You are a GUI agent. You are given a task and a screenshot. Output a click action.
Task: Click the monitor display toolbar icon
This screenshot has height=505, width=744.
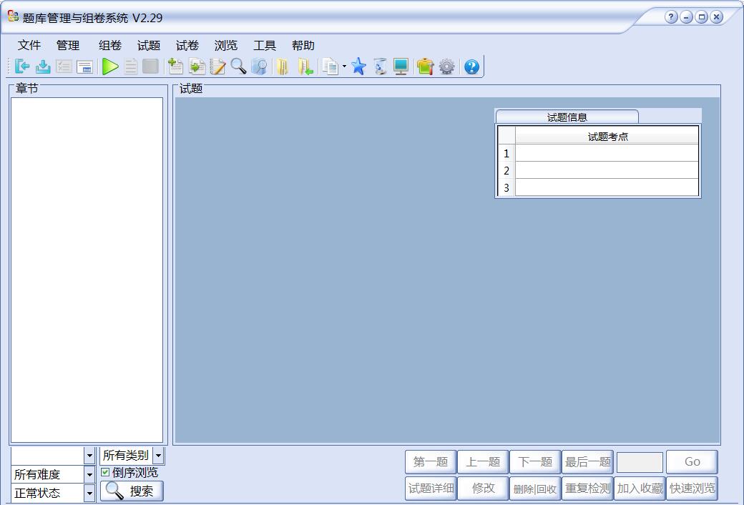401,67
